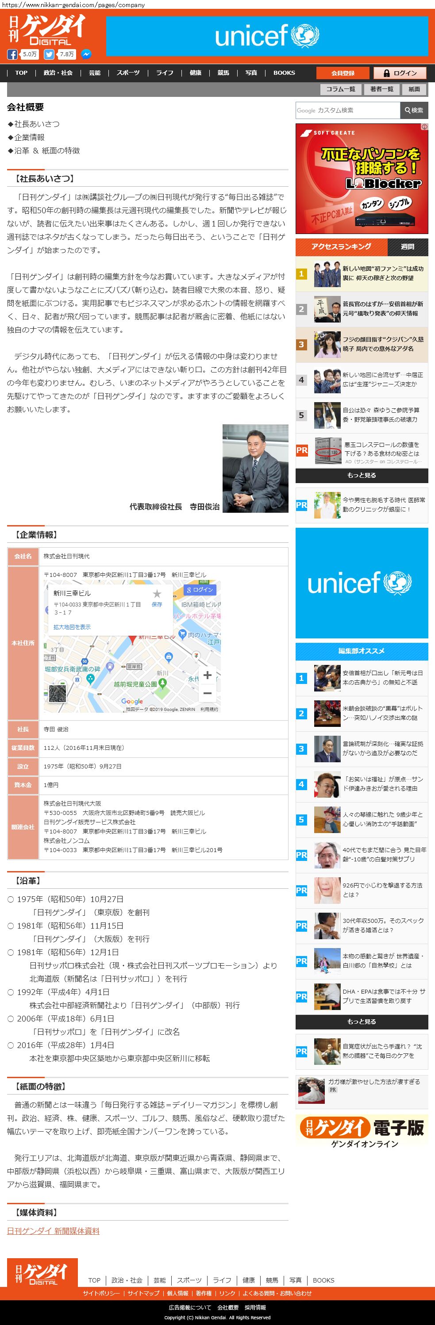Open 消防士の手話動画 article link

coord(383,819)
